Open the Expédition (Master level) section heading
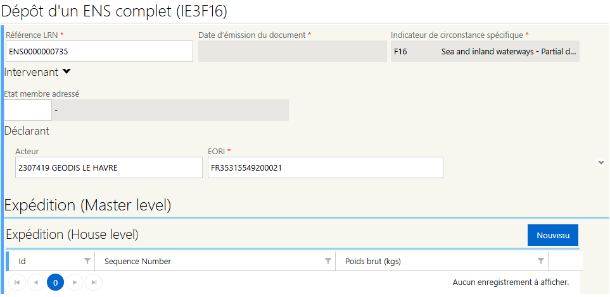Screen dimensions: 610x297 88,205
